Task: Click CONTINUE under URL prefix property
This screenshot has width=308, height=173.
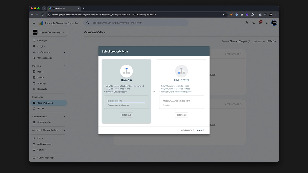Action: pyautogui.click(x=181, y=115)
